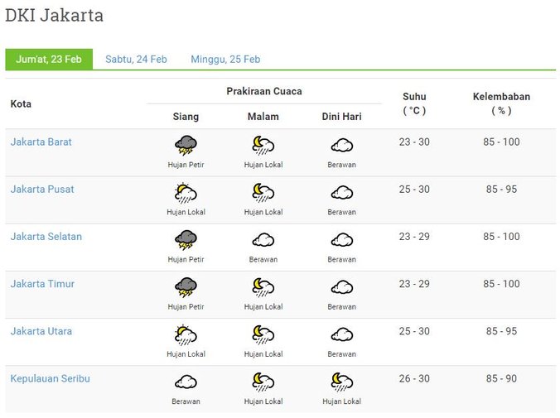Click Jakarta Pusat early morning Berawan icon
560x418 pixels.
click(341, 194)
